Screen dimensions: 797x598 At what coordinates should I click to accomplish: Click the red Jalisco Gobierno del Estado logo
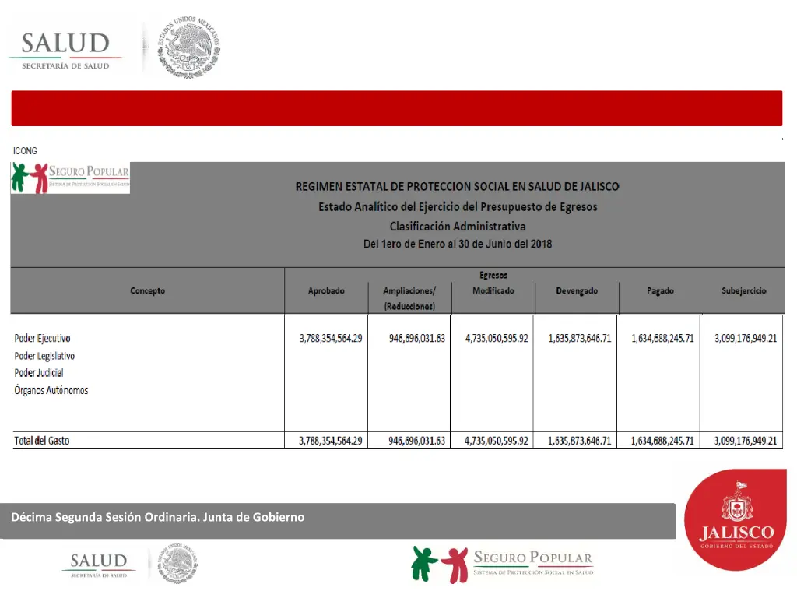[x=736, y=519]
